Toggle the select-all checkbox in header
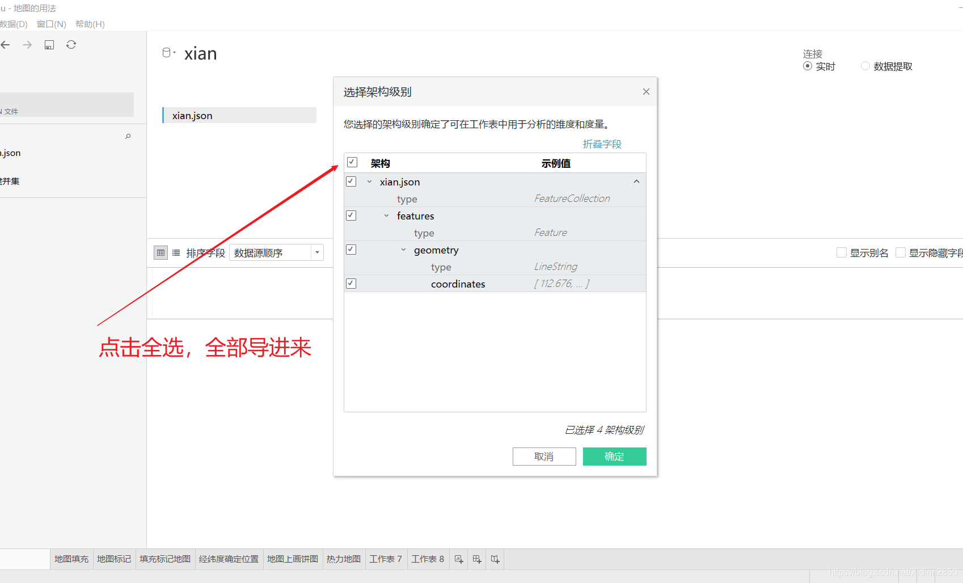Viewport: 963px width, 583px height. tap(352, 163)
